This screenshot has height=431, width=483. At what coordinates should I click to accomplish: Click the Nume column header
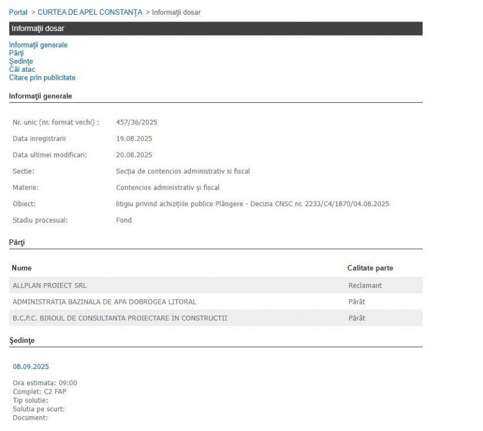(21, 268)
